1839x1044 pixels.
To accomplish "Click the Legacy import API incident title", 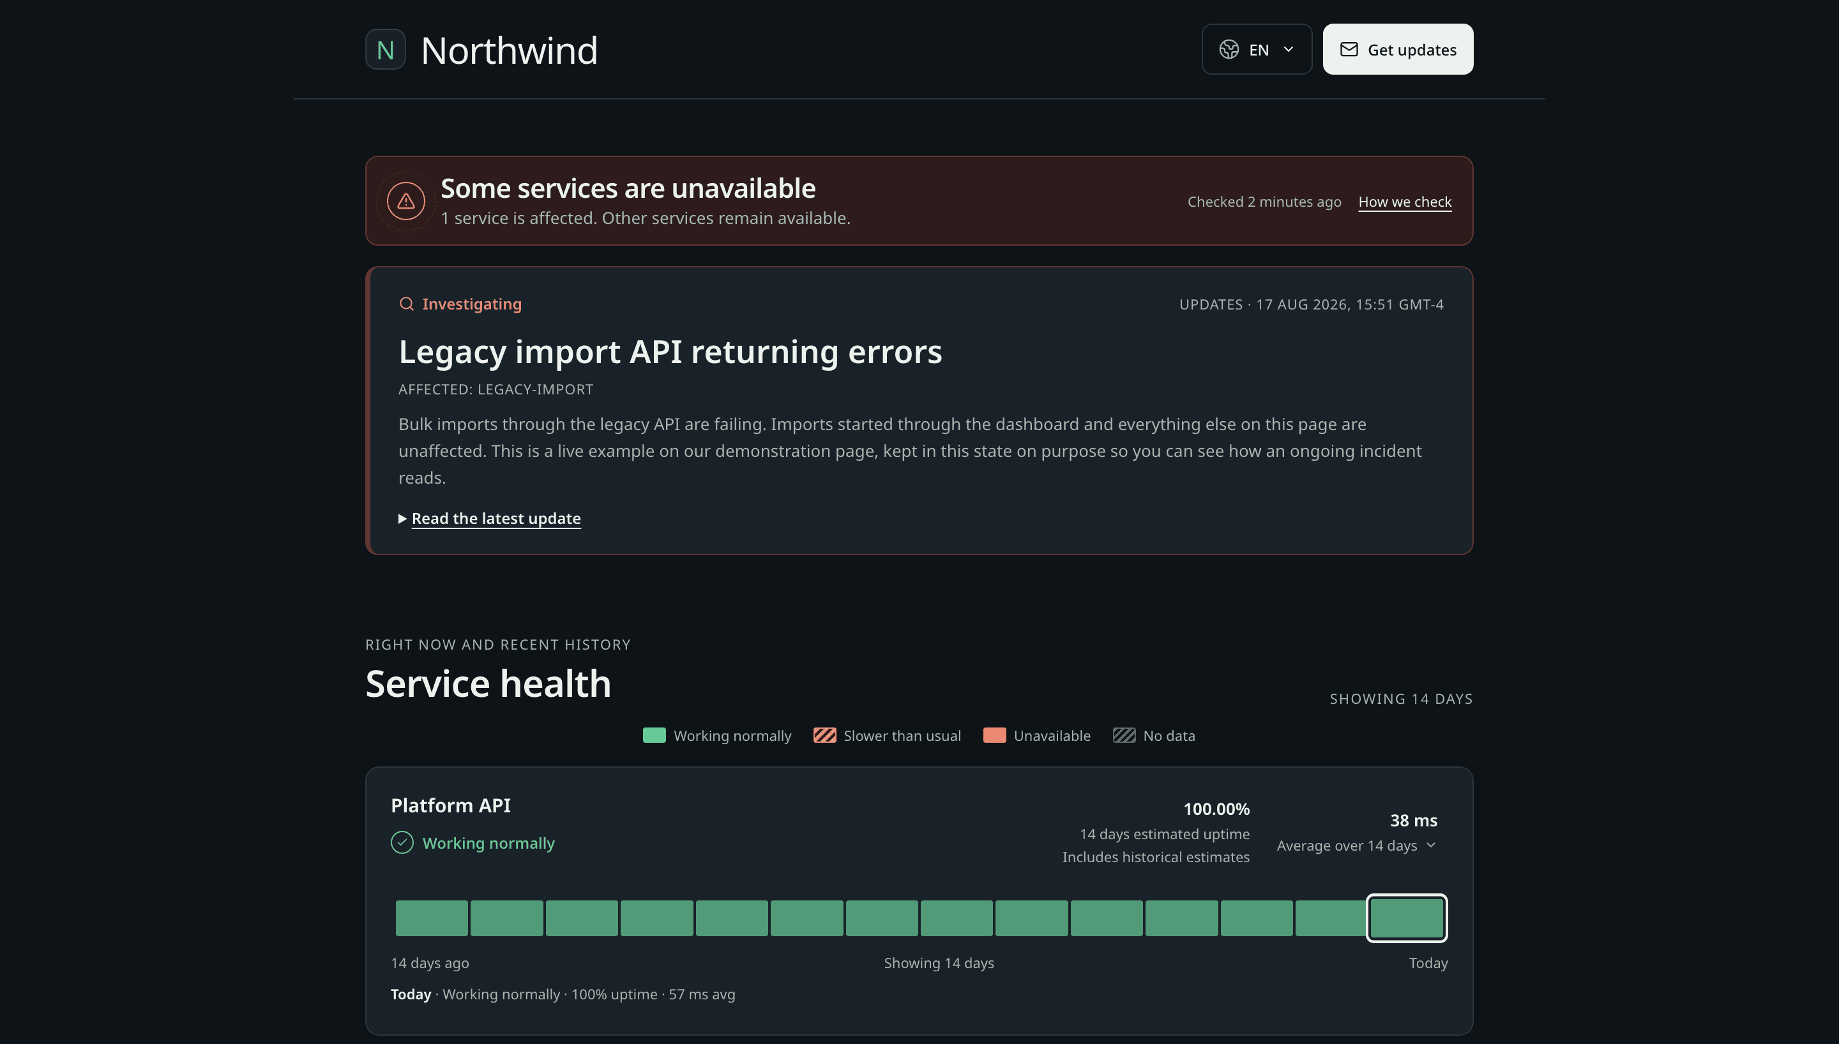I will tap(670, 352).
